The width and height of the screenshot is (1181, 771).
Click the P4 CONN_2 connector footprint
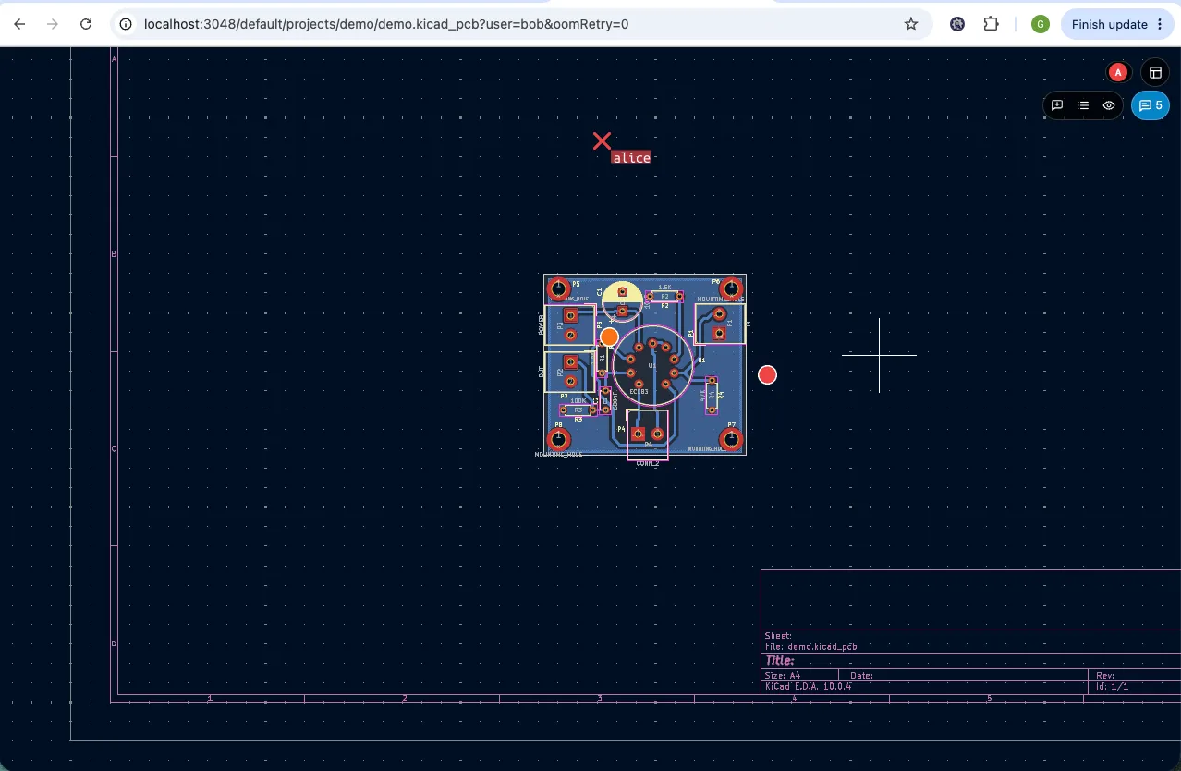click(648, 434)
